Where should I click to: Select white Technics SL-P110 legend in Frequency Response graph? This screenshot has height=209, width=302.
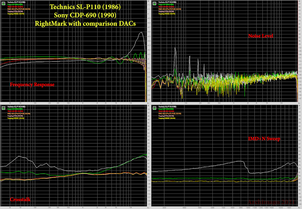point(17,2)
